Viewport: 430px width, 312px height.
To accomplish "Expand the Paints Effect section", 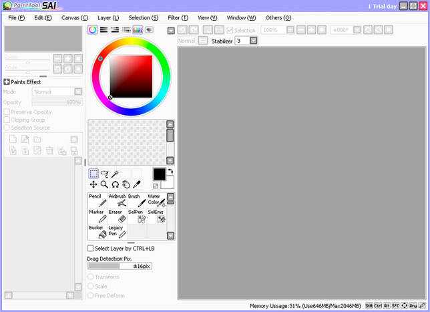I will click(7, 82).
